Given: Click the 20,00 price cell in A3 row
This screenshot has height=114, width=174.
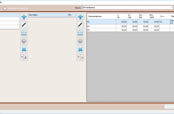Looking at the screenshot, I should pyautogui.click(x=121, y=22).
